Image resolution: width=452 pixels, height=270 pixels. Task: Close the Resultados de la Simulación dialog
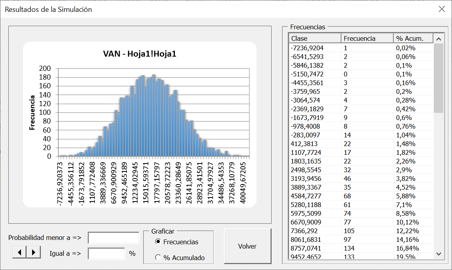point(442,9)
